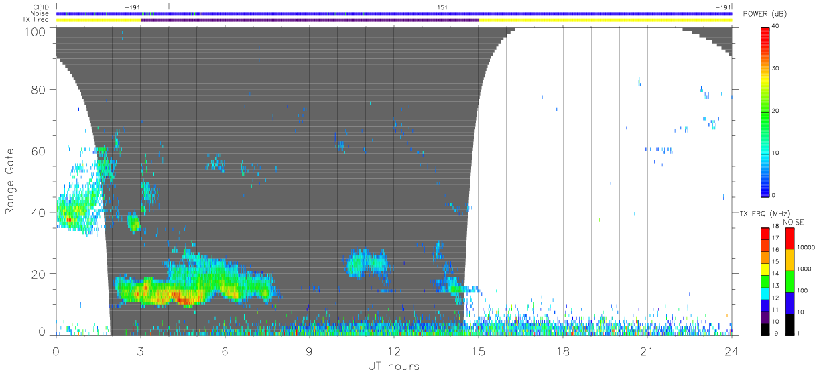Click the 1 label on NOISE scale

(799, 333)
